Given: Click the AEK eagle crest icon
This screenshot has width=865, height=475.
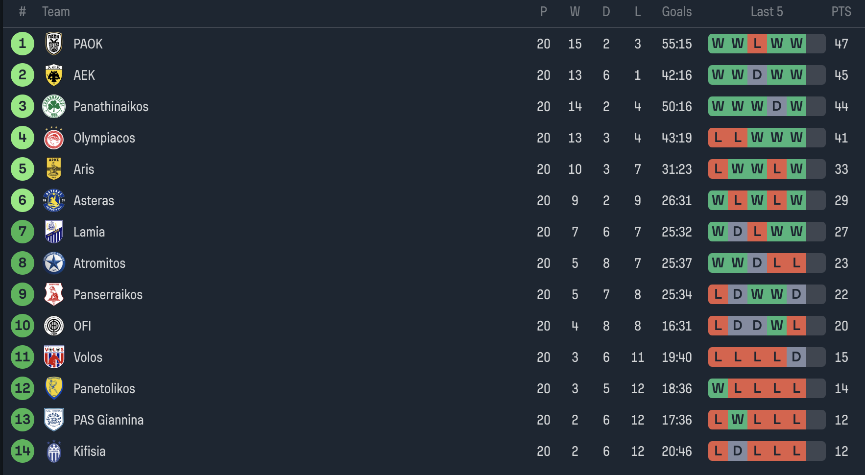Looking at the screenshot, I should [54, 75].
